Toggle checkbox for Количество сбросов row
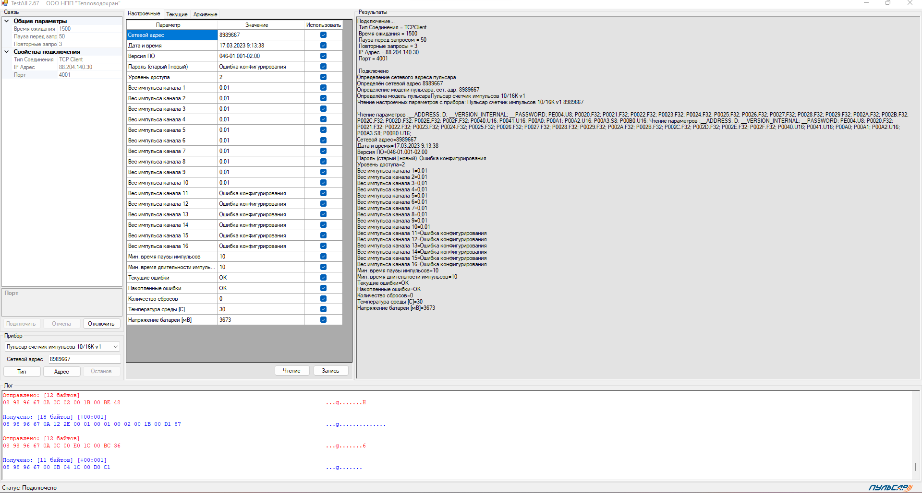 click(323, 299)
